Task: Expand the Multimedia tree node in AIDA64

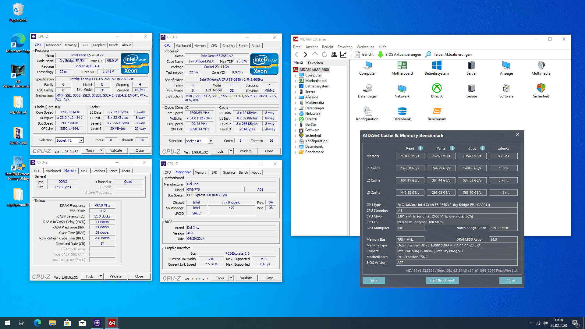Action: (295, 103)
